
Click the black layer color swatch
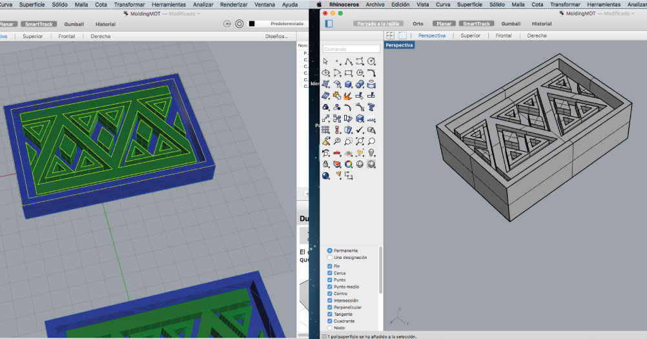click(x=252, y=24)
